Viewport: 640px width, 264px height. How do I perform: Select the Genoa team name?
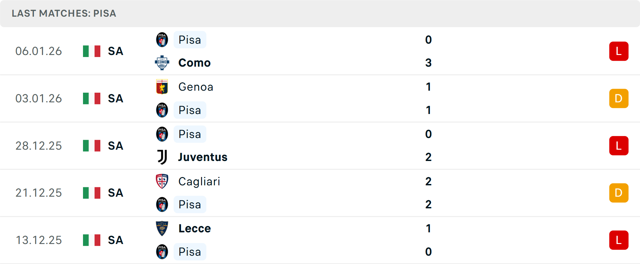point(196,87)
